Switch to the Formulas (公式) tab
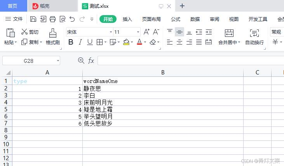284x166 pixels. [x=176, y=19]
